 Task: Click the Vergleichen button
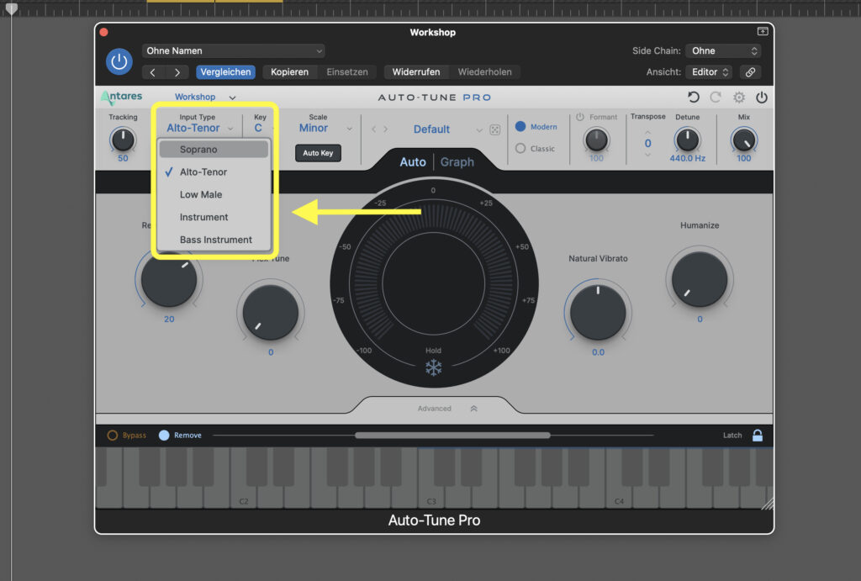pyautogui.click(x=225, y=72)
